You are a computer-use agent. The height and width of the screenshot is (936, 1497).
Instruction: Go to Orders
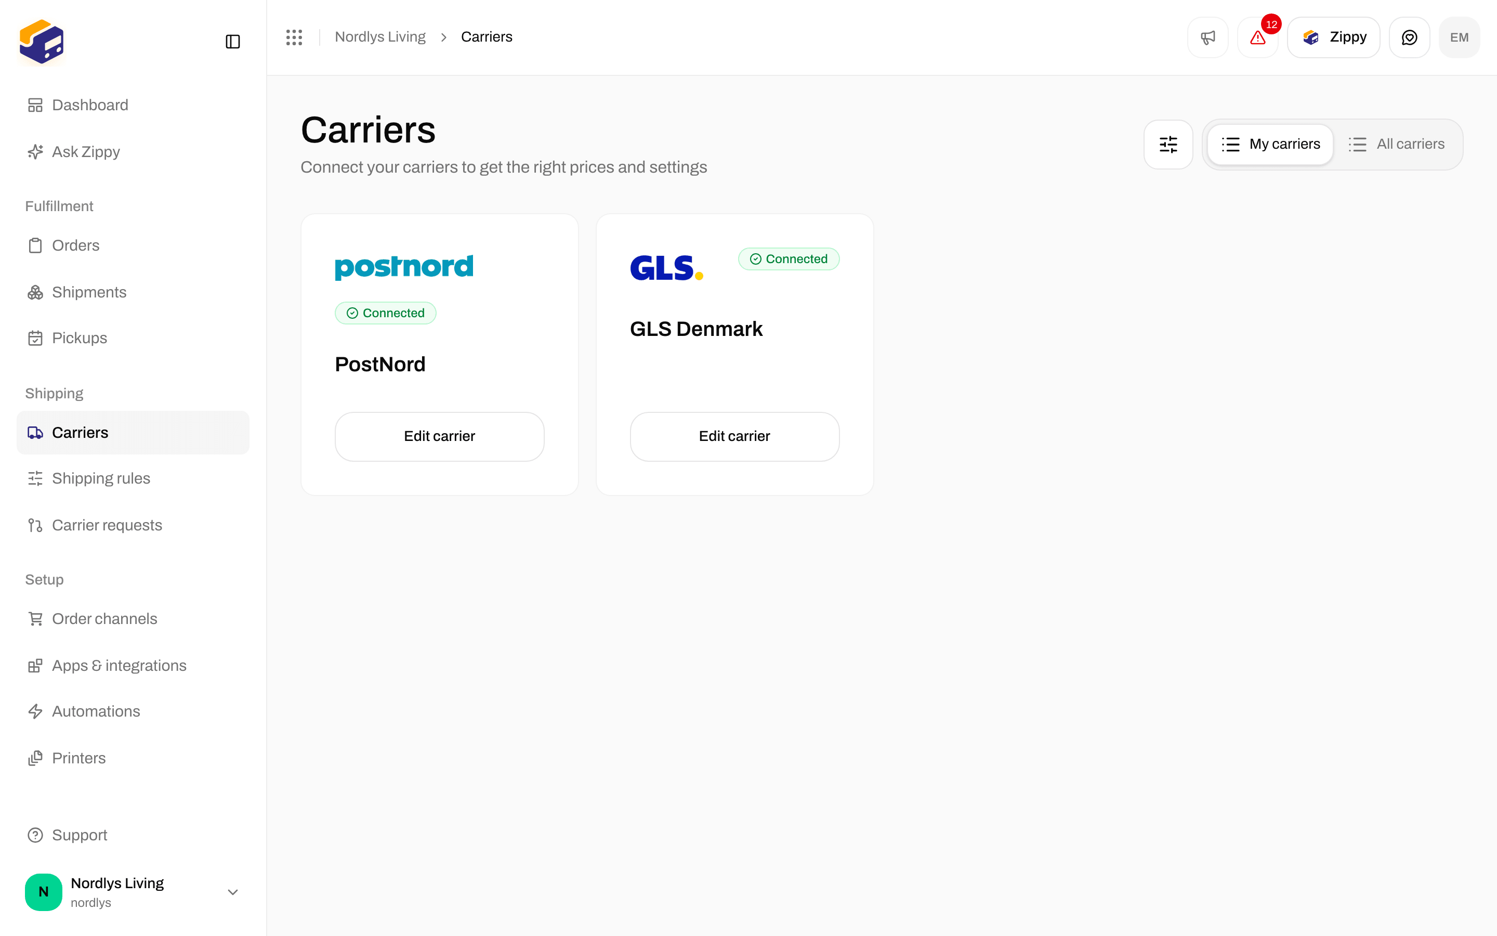[133, 246]
